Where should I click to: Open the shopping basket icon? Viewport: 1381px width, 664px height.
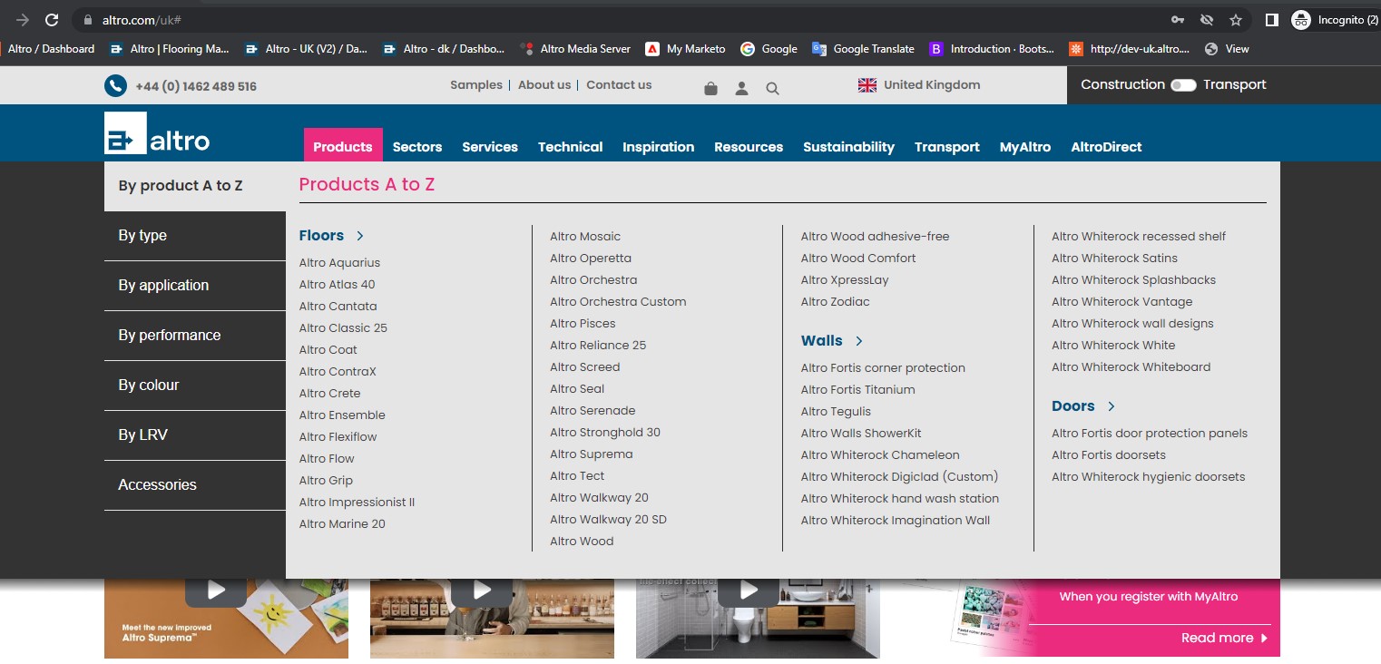click(x=710, y=85)
